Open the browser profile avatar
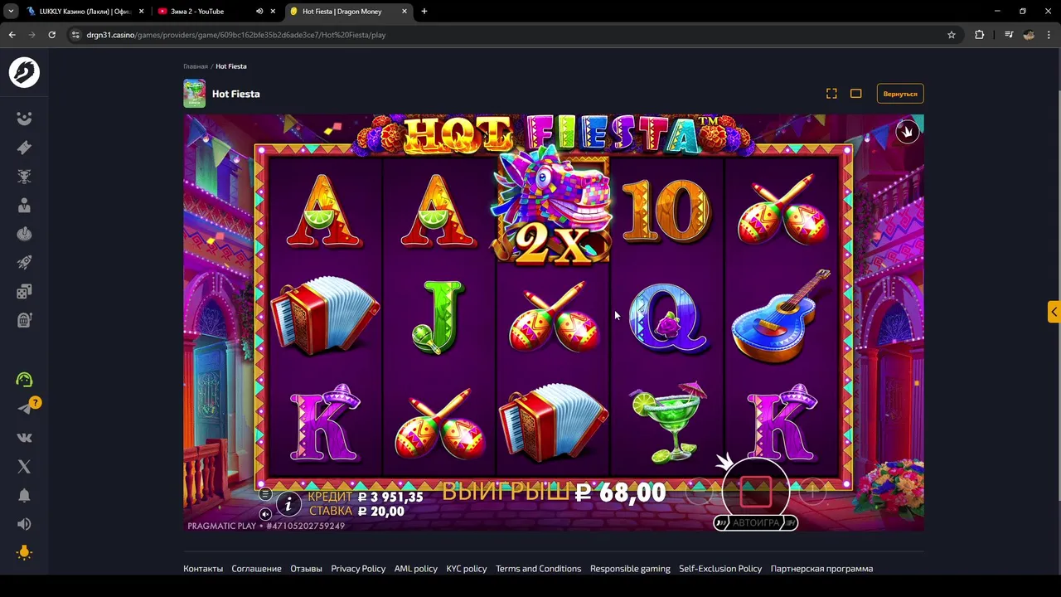The image size is (1061, 597). 1029,35
